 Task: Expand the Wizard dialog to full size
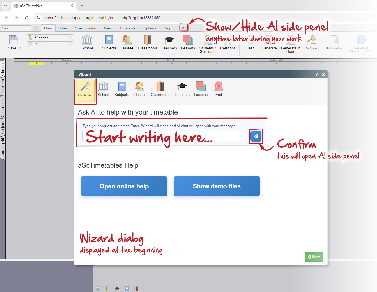(x=317, y=74)
